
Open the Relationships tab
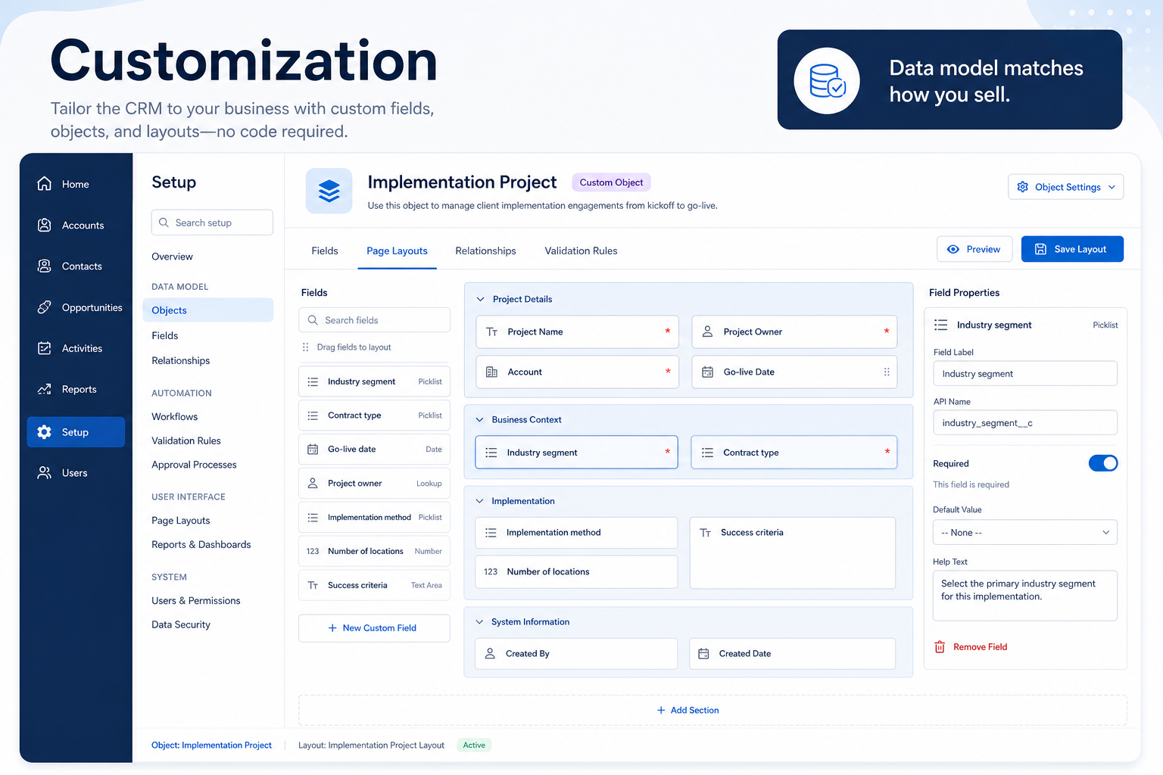[x=485, y=251]
